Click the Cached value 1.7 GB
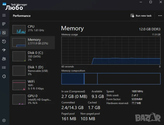 94,108
